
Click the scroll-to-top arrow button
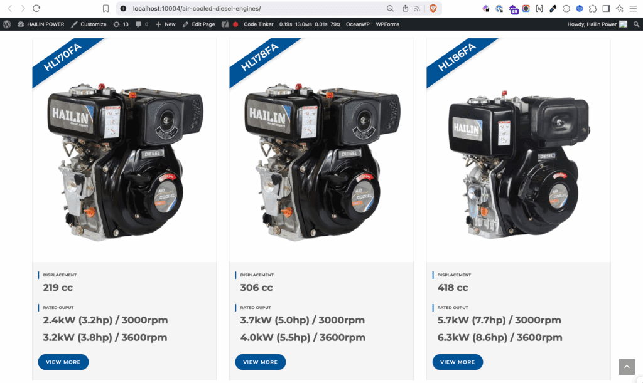pyautogui.click(x=627, y=367)
